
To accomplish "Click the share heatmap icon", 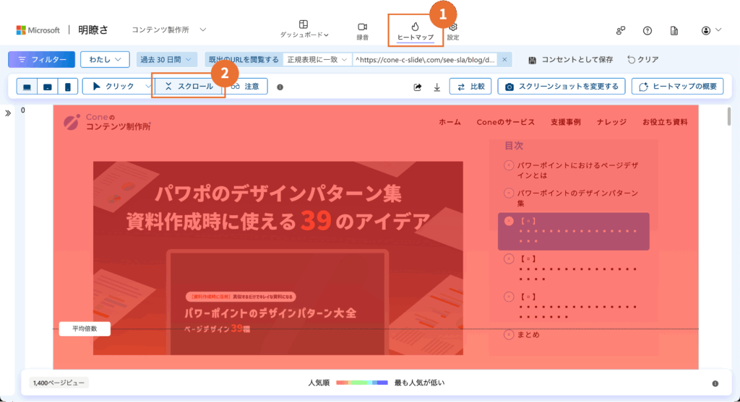I will pos(417,87).
